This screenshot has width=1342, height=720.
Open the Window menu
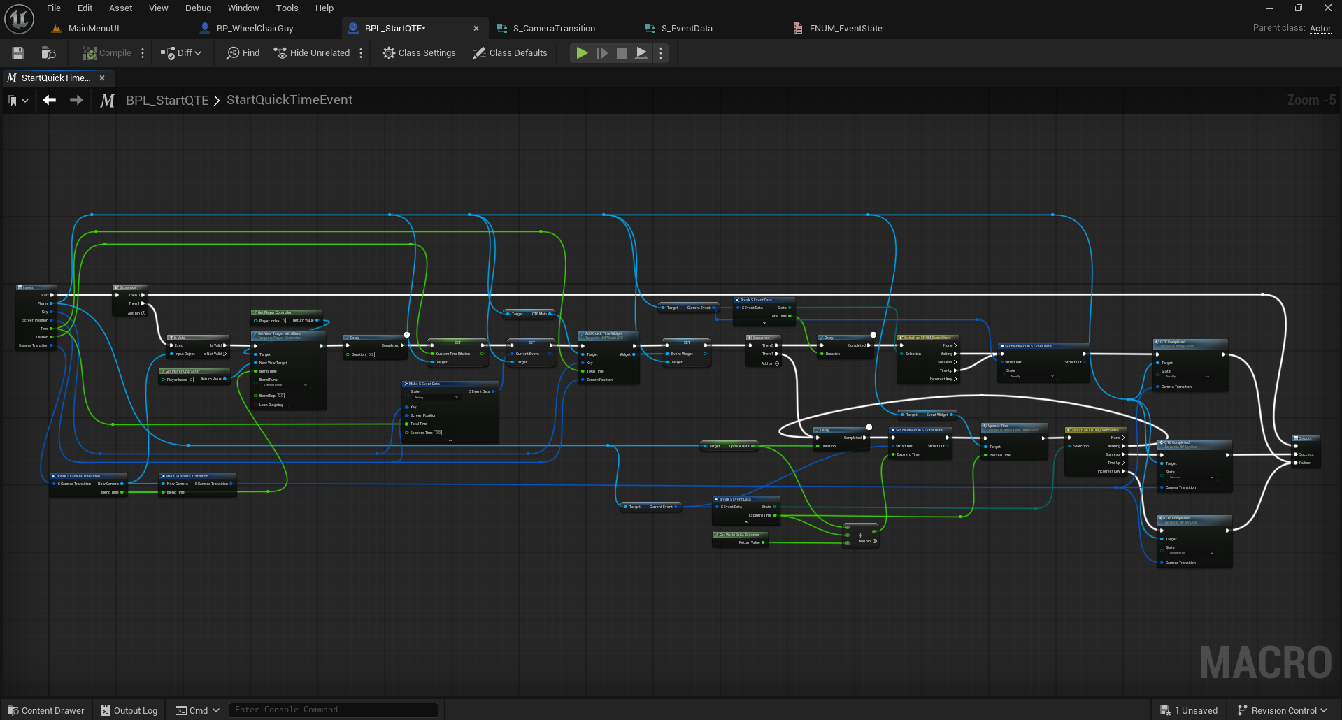[243, 8]
